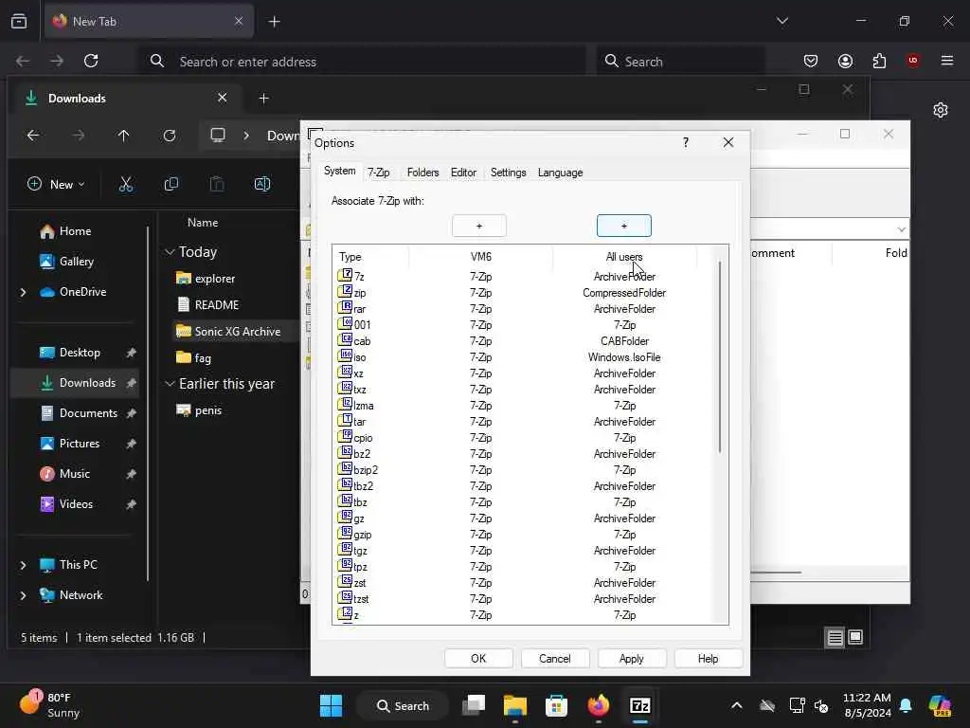Open Windows Start menu

[x=331, y=705]
